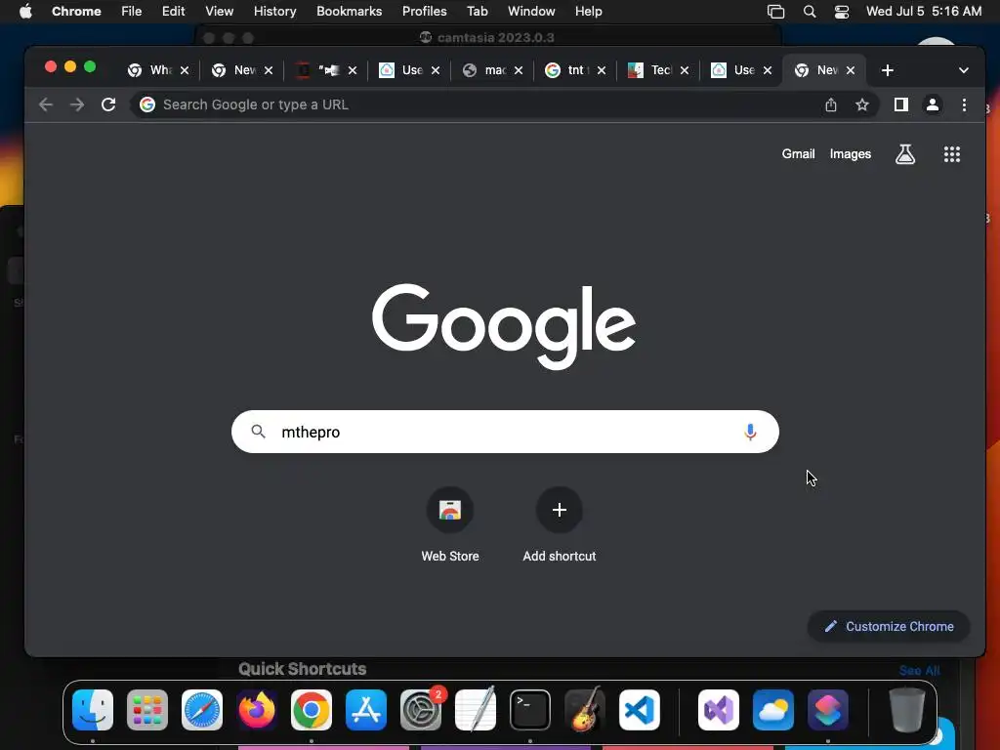This screenshot has height=750, width=1000.
Task: Open the Edit menu
Action: [x=173, y=12]
